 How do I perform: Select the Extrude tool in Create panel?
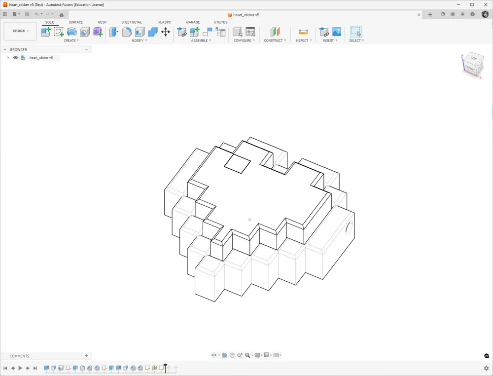pos(72,32)
